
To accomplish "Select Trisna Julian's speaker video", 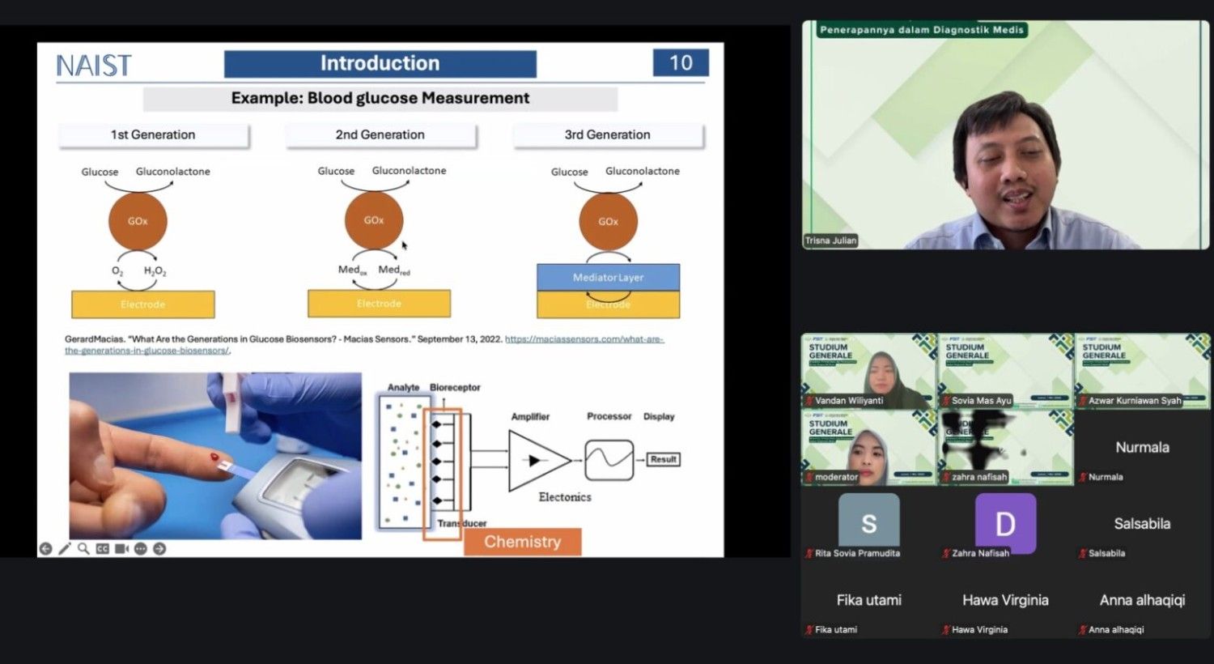I will 1006,134.
